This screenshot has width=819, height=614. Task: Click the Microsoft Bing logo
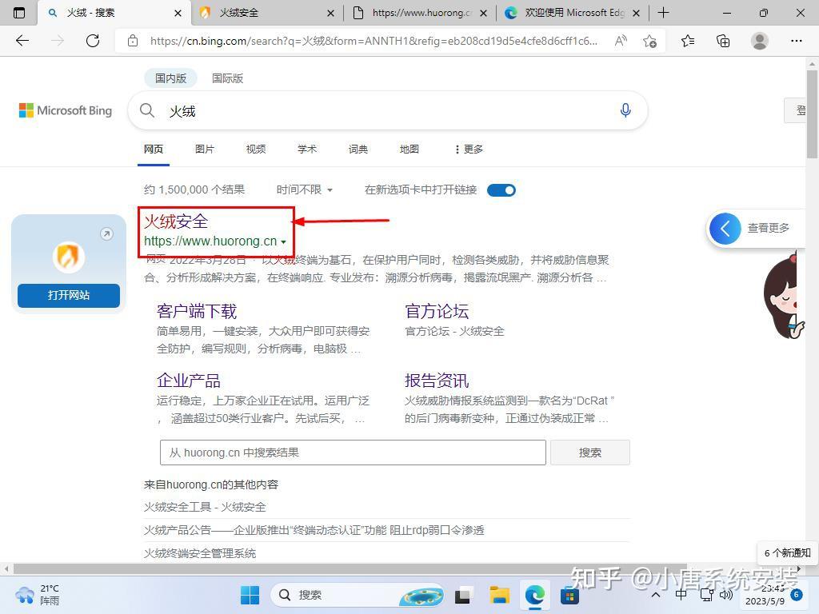click(66, 110)
